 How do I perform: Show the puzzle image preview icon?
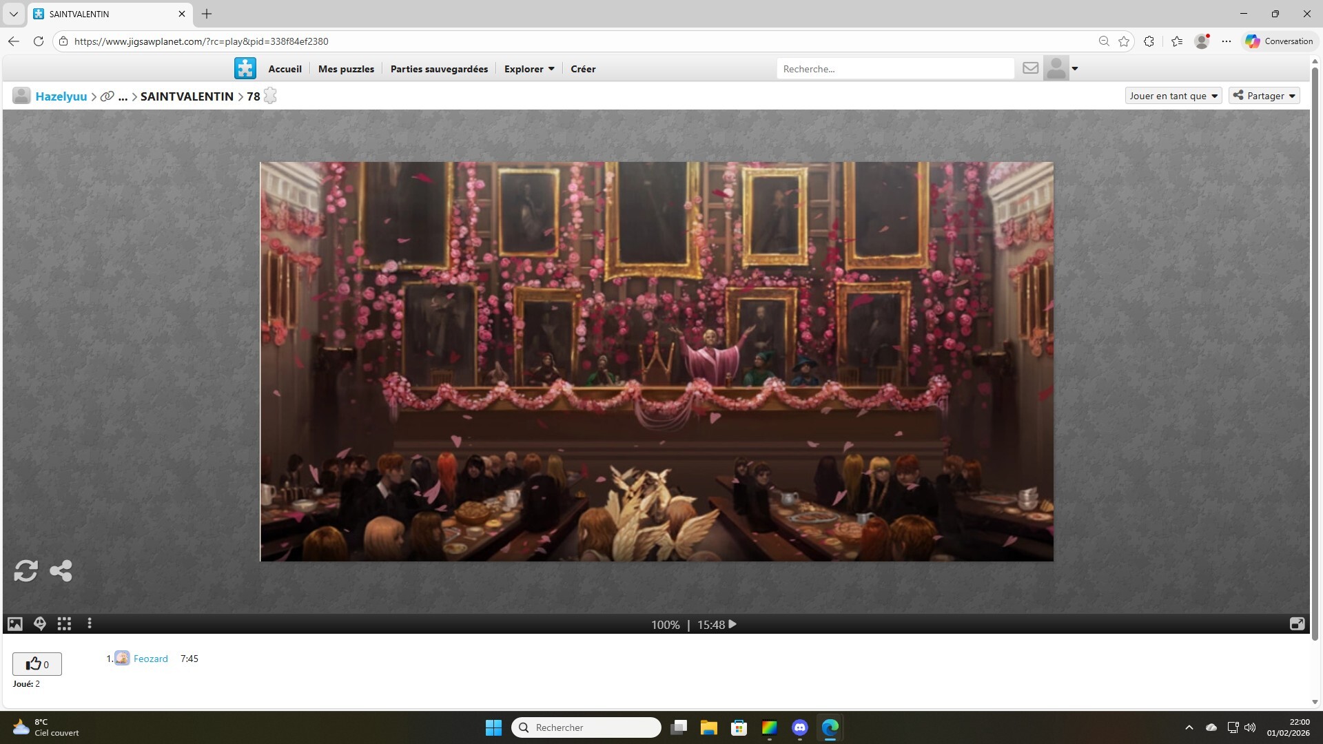(15, 624)
